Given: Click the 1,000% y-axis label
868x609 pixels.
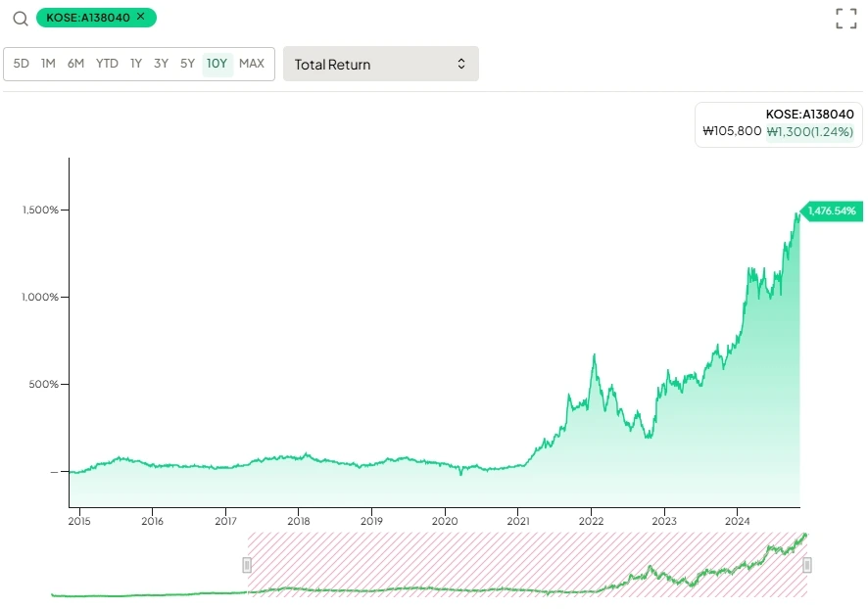Looking at the screenshot, I should pyautogui.click(x=40, y=297).
